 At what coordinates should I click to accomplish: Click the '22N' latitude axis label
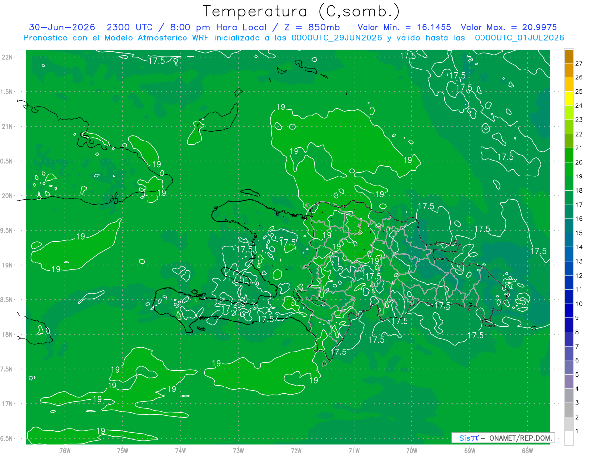click(x=7, y=57)
